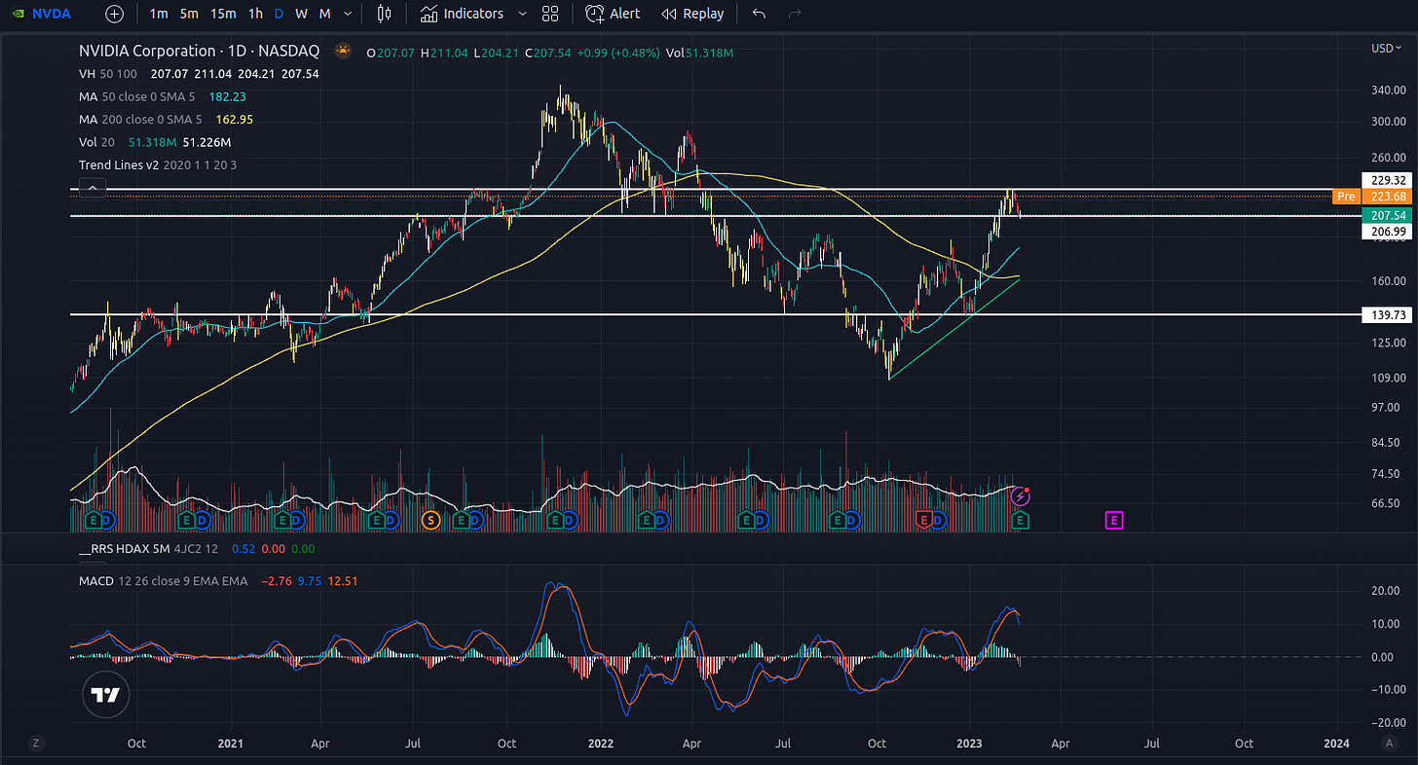Select the Vol 20 indicator legend
Image resolution: width=1418 pixels, height=765 pixels.
(x=96, y=142)
